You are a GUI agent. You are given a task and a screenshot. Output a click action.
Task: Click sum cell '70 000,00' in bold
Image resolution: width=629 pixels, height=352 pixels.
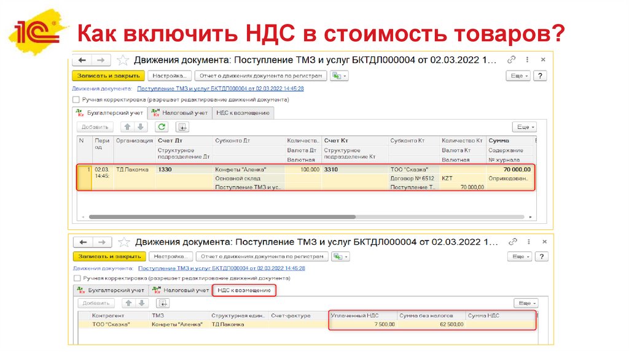click(510, 169)
